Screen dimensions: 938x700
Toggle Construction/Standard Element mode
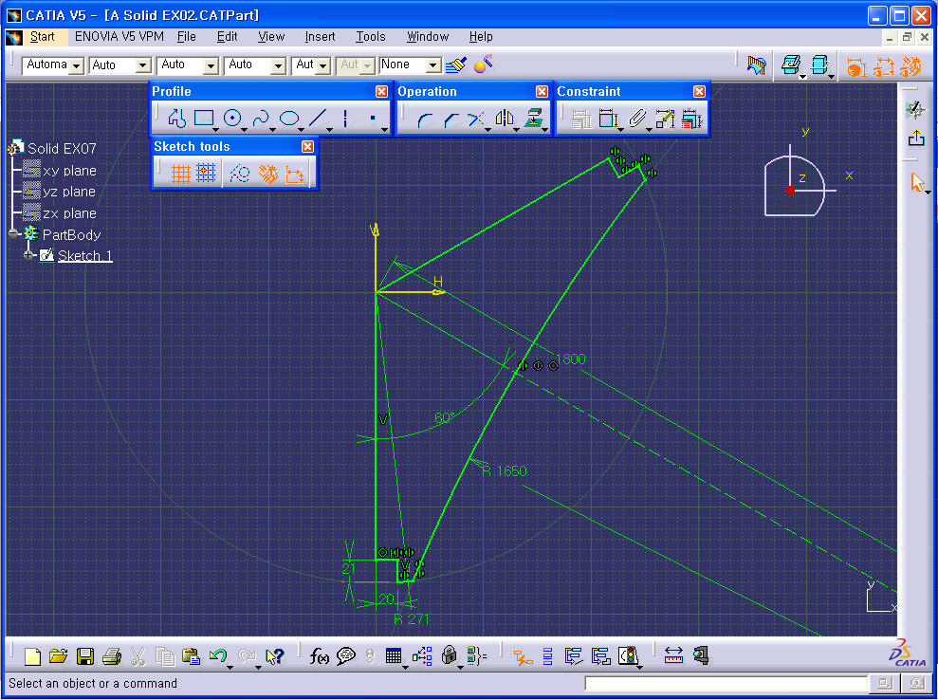click(240, 174)
